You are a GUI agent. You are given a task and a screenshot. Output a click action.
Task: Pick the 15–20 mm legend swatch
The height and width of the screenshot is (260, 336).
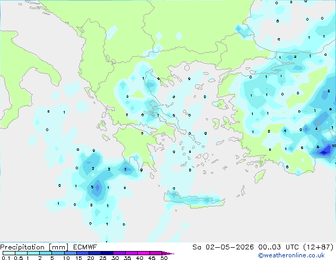click(82, 253)
